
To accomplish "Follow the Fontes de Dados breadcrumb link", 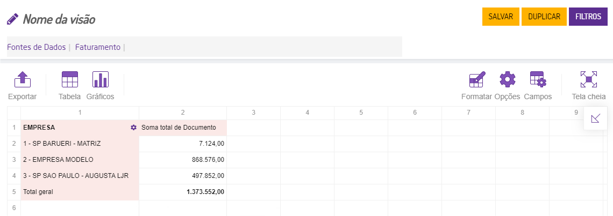I will [x=37, y=47].
